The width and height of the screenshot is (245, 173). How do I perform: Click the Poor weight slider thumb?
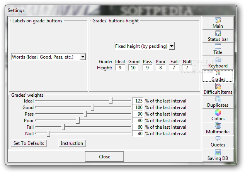(78, 120)
